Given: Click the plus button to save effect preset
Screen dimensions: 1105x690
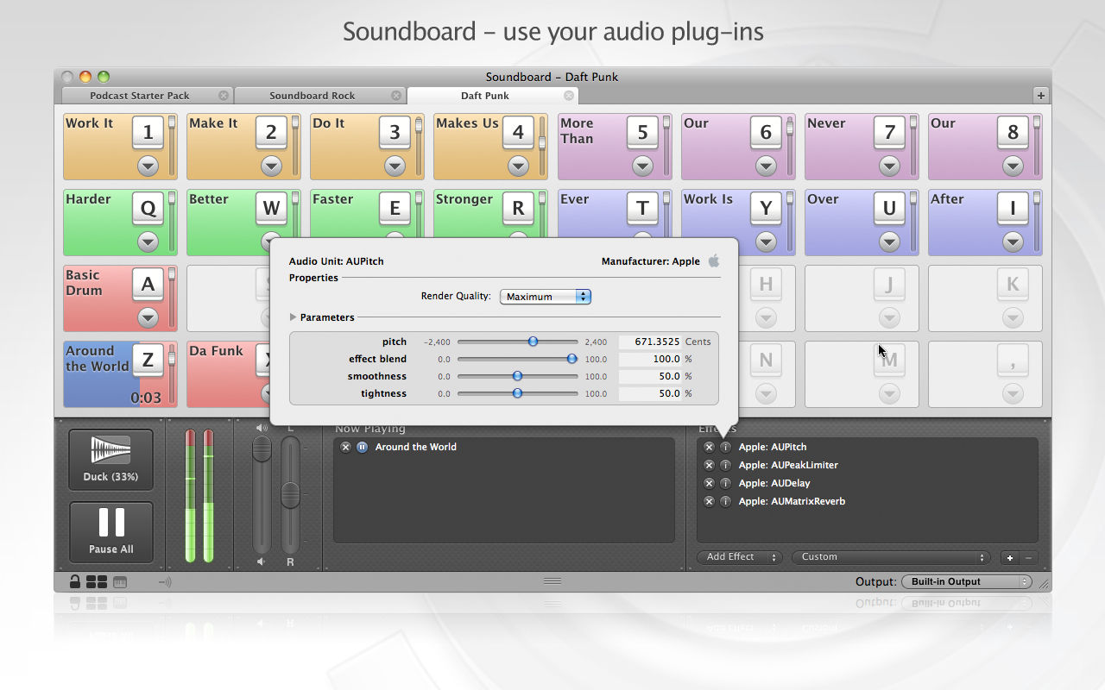Looking at the screenshot, I should [1010, 557].
